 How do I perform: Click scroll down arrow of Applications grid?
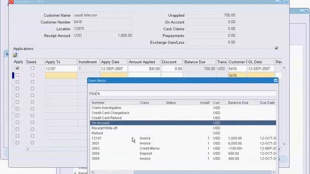pos(284,144)
